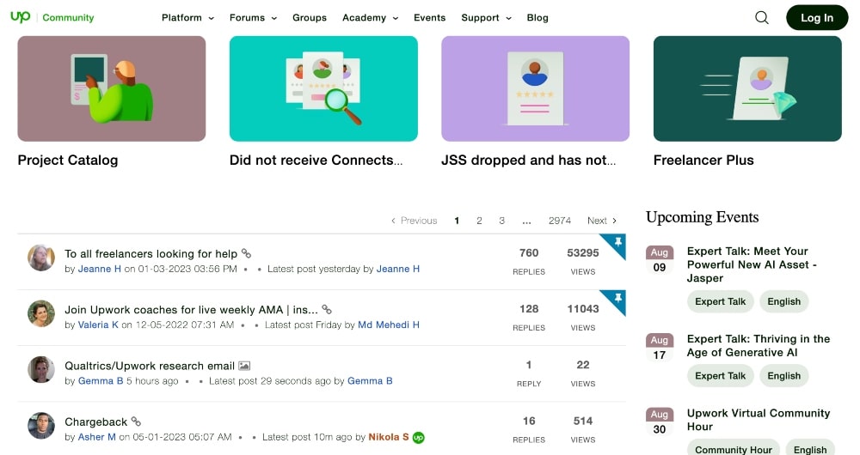This screenshot has height=455, width=860.
Task: Open Asher M author profile link
Action: [x=96, y=437]
